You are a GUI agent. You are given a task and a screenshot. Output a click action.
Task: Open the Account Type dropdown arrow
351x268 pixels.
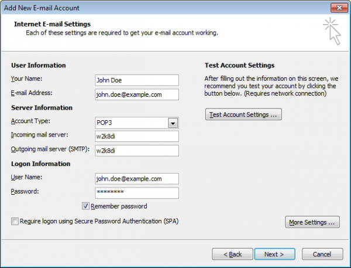click(173, 123)
